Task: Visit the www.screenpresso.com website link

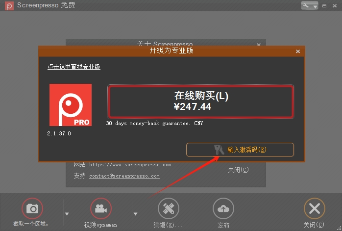Action: point(130,165)
